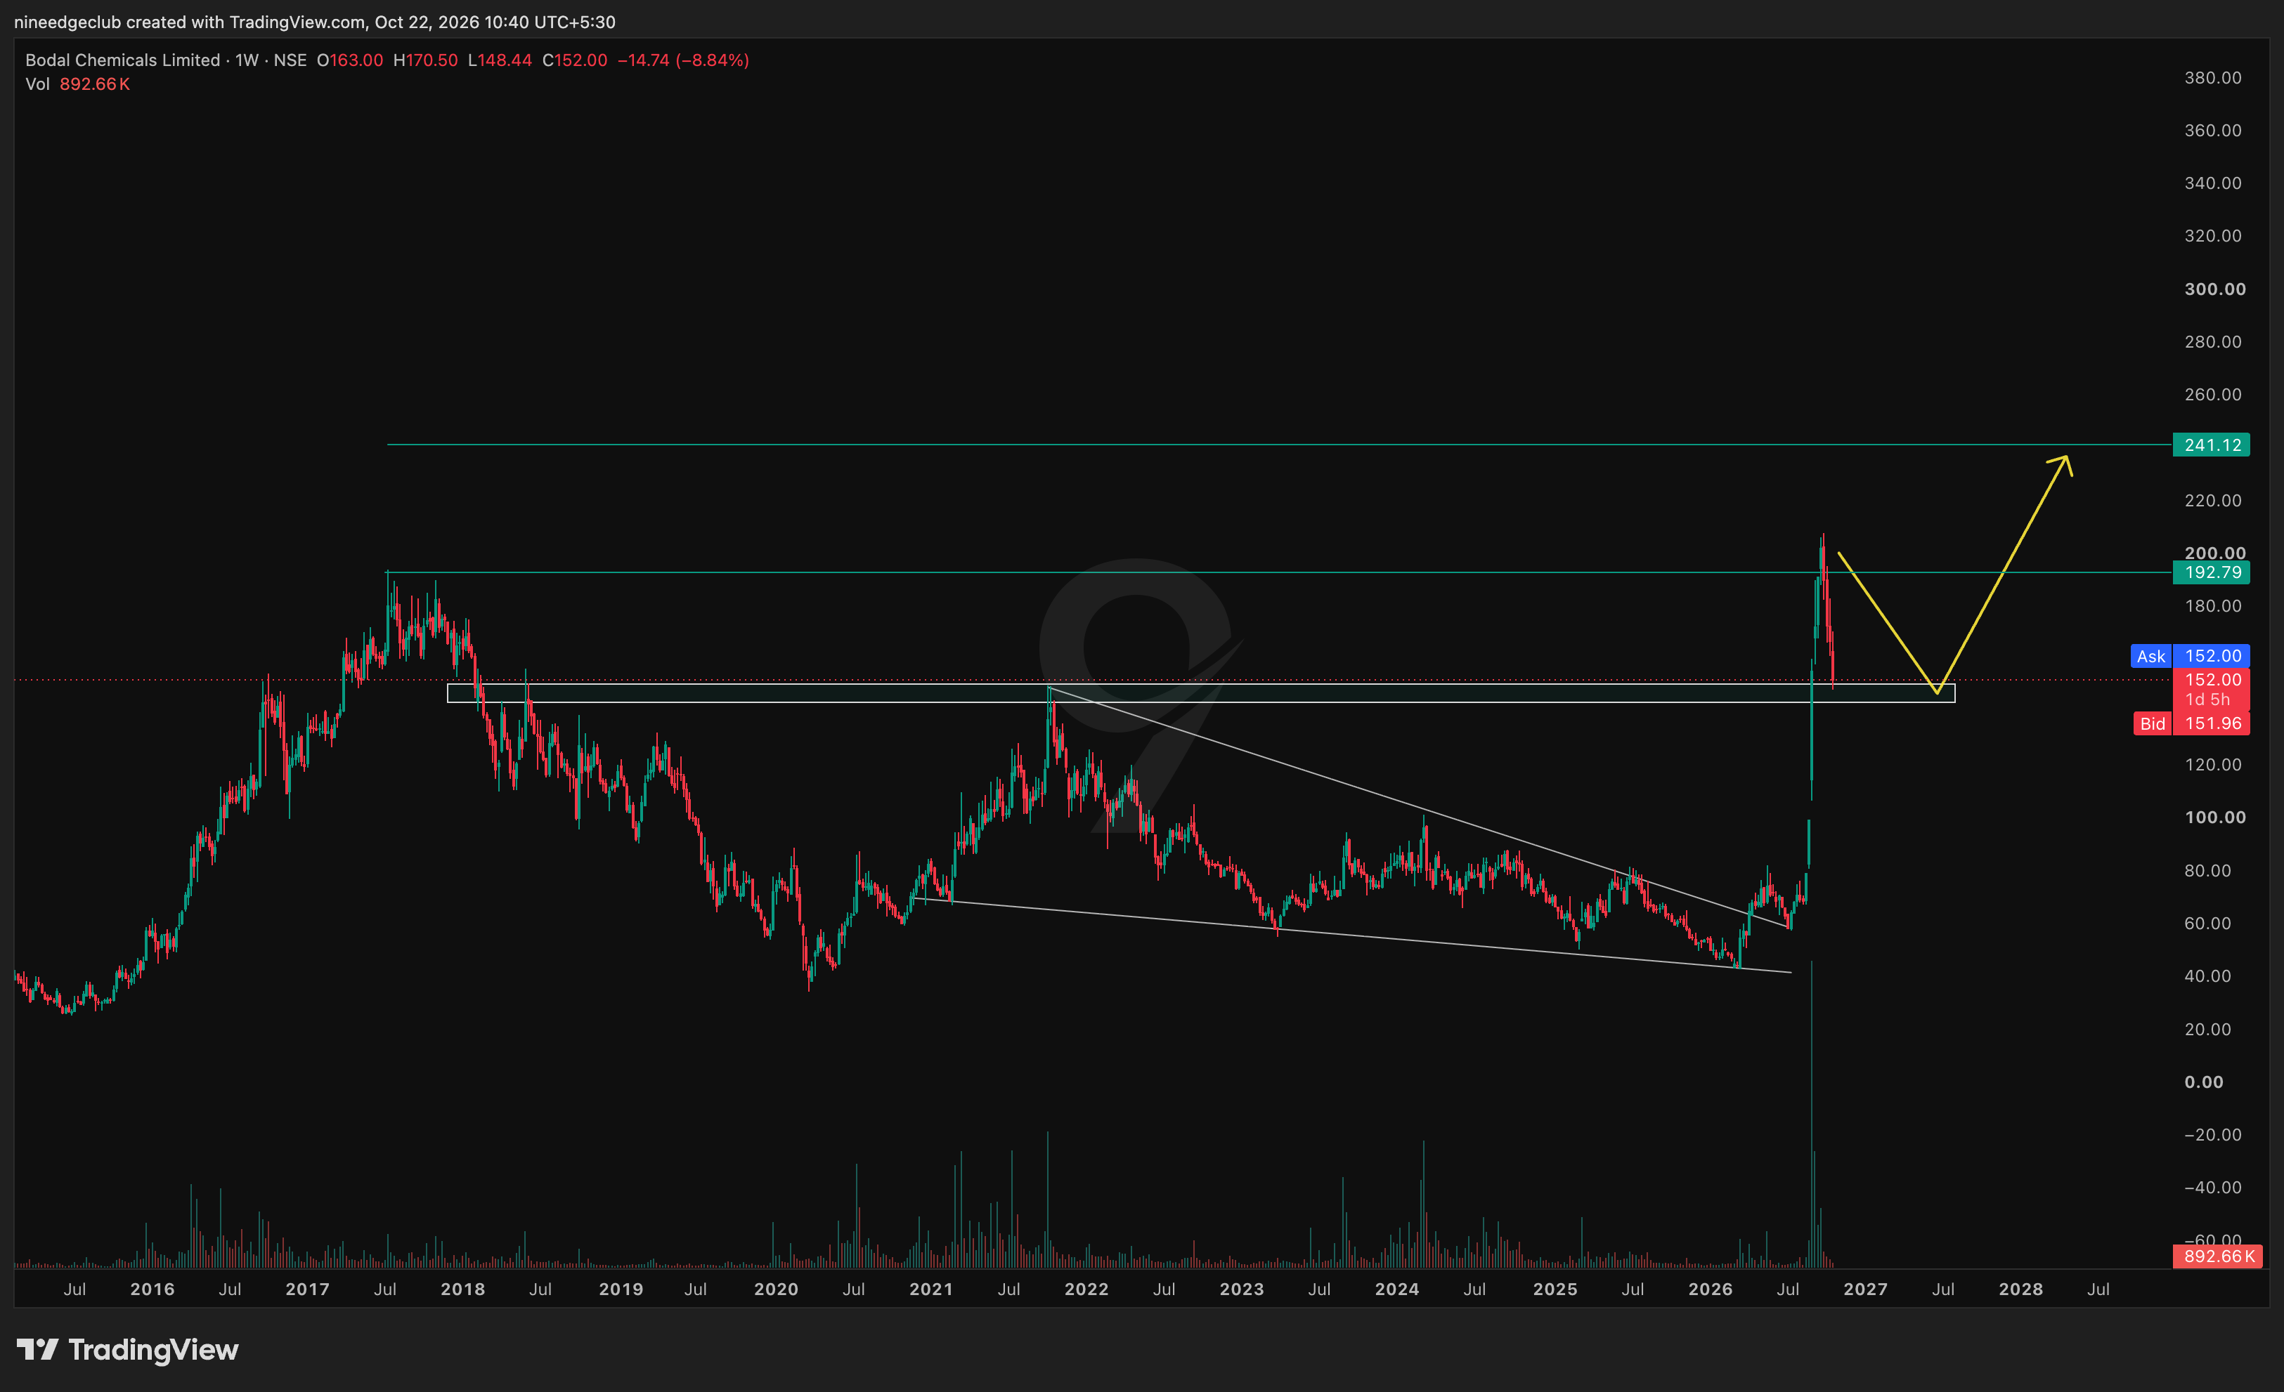The width and height of the screenshot is (2284, 1392).
Task: Click the 241.12 price level label
Action: 2211,445
